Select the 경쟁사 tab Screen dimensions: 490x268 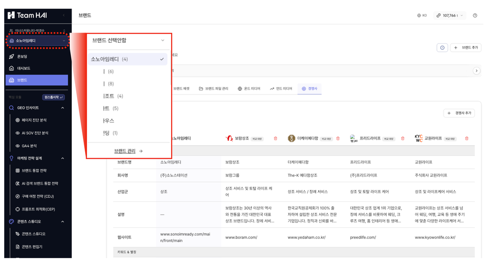click(x=310, y=89)
